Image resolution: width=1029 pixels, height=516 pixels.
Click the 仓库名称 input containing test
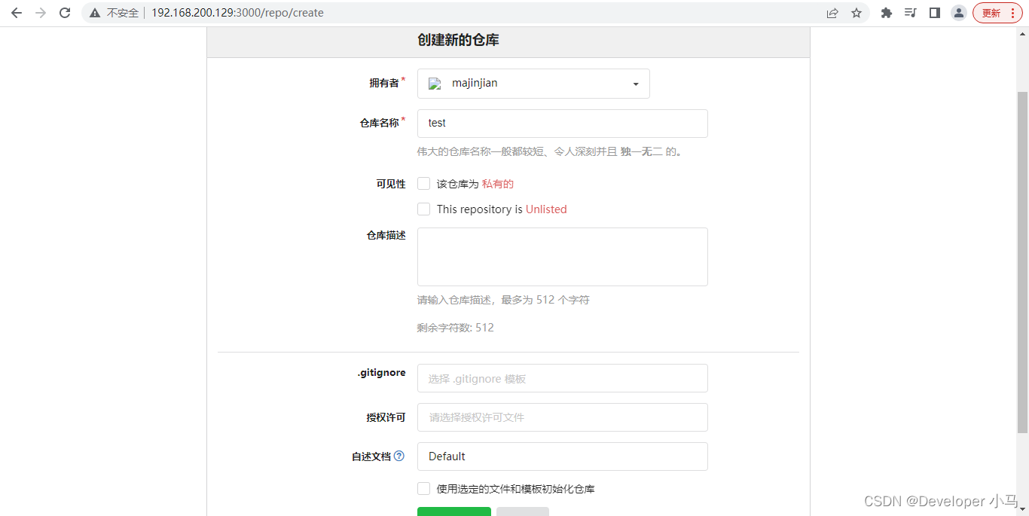point(563,124)
